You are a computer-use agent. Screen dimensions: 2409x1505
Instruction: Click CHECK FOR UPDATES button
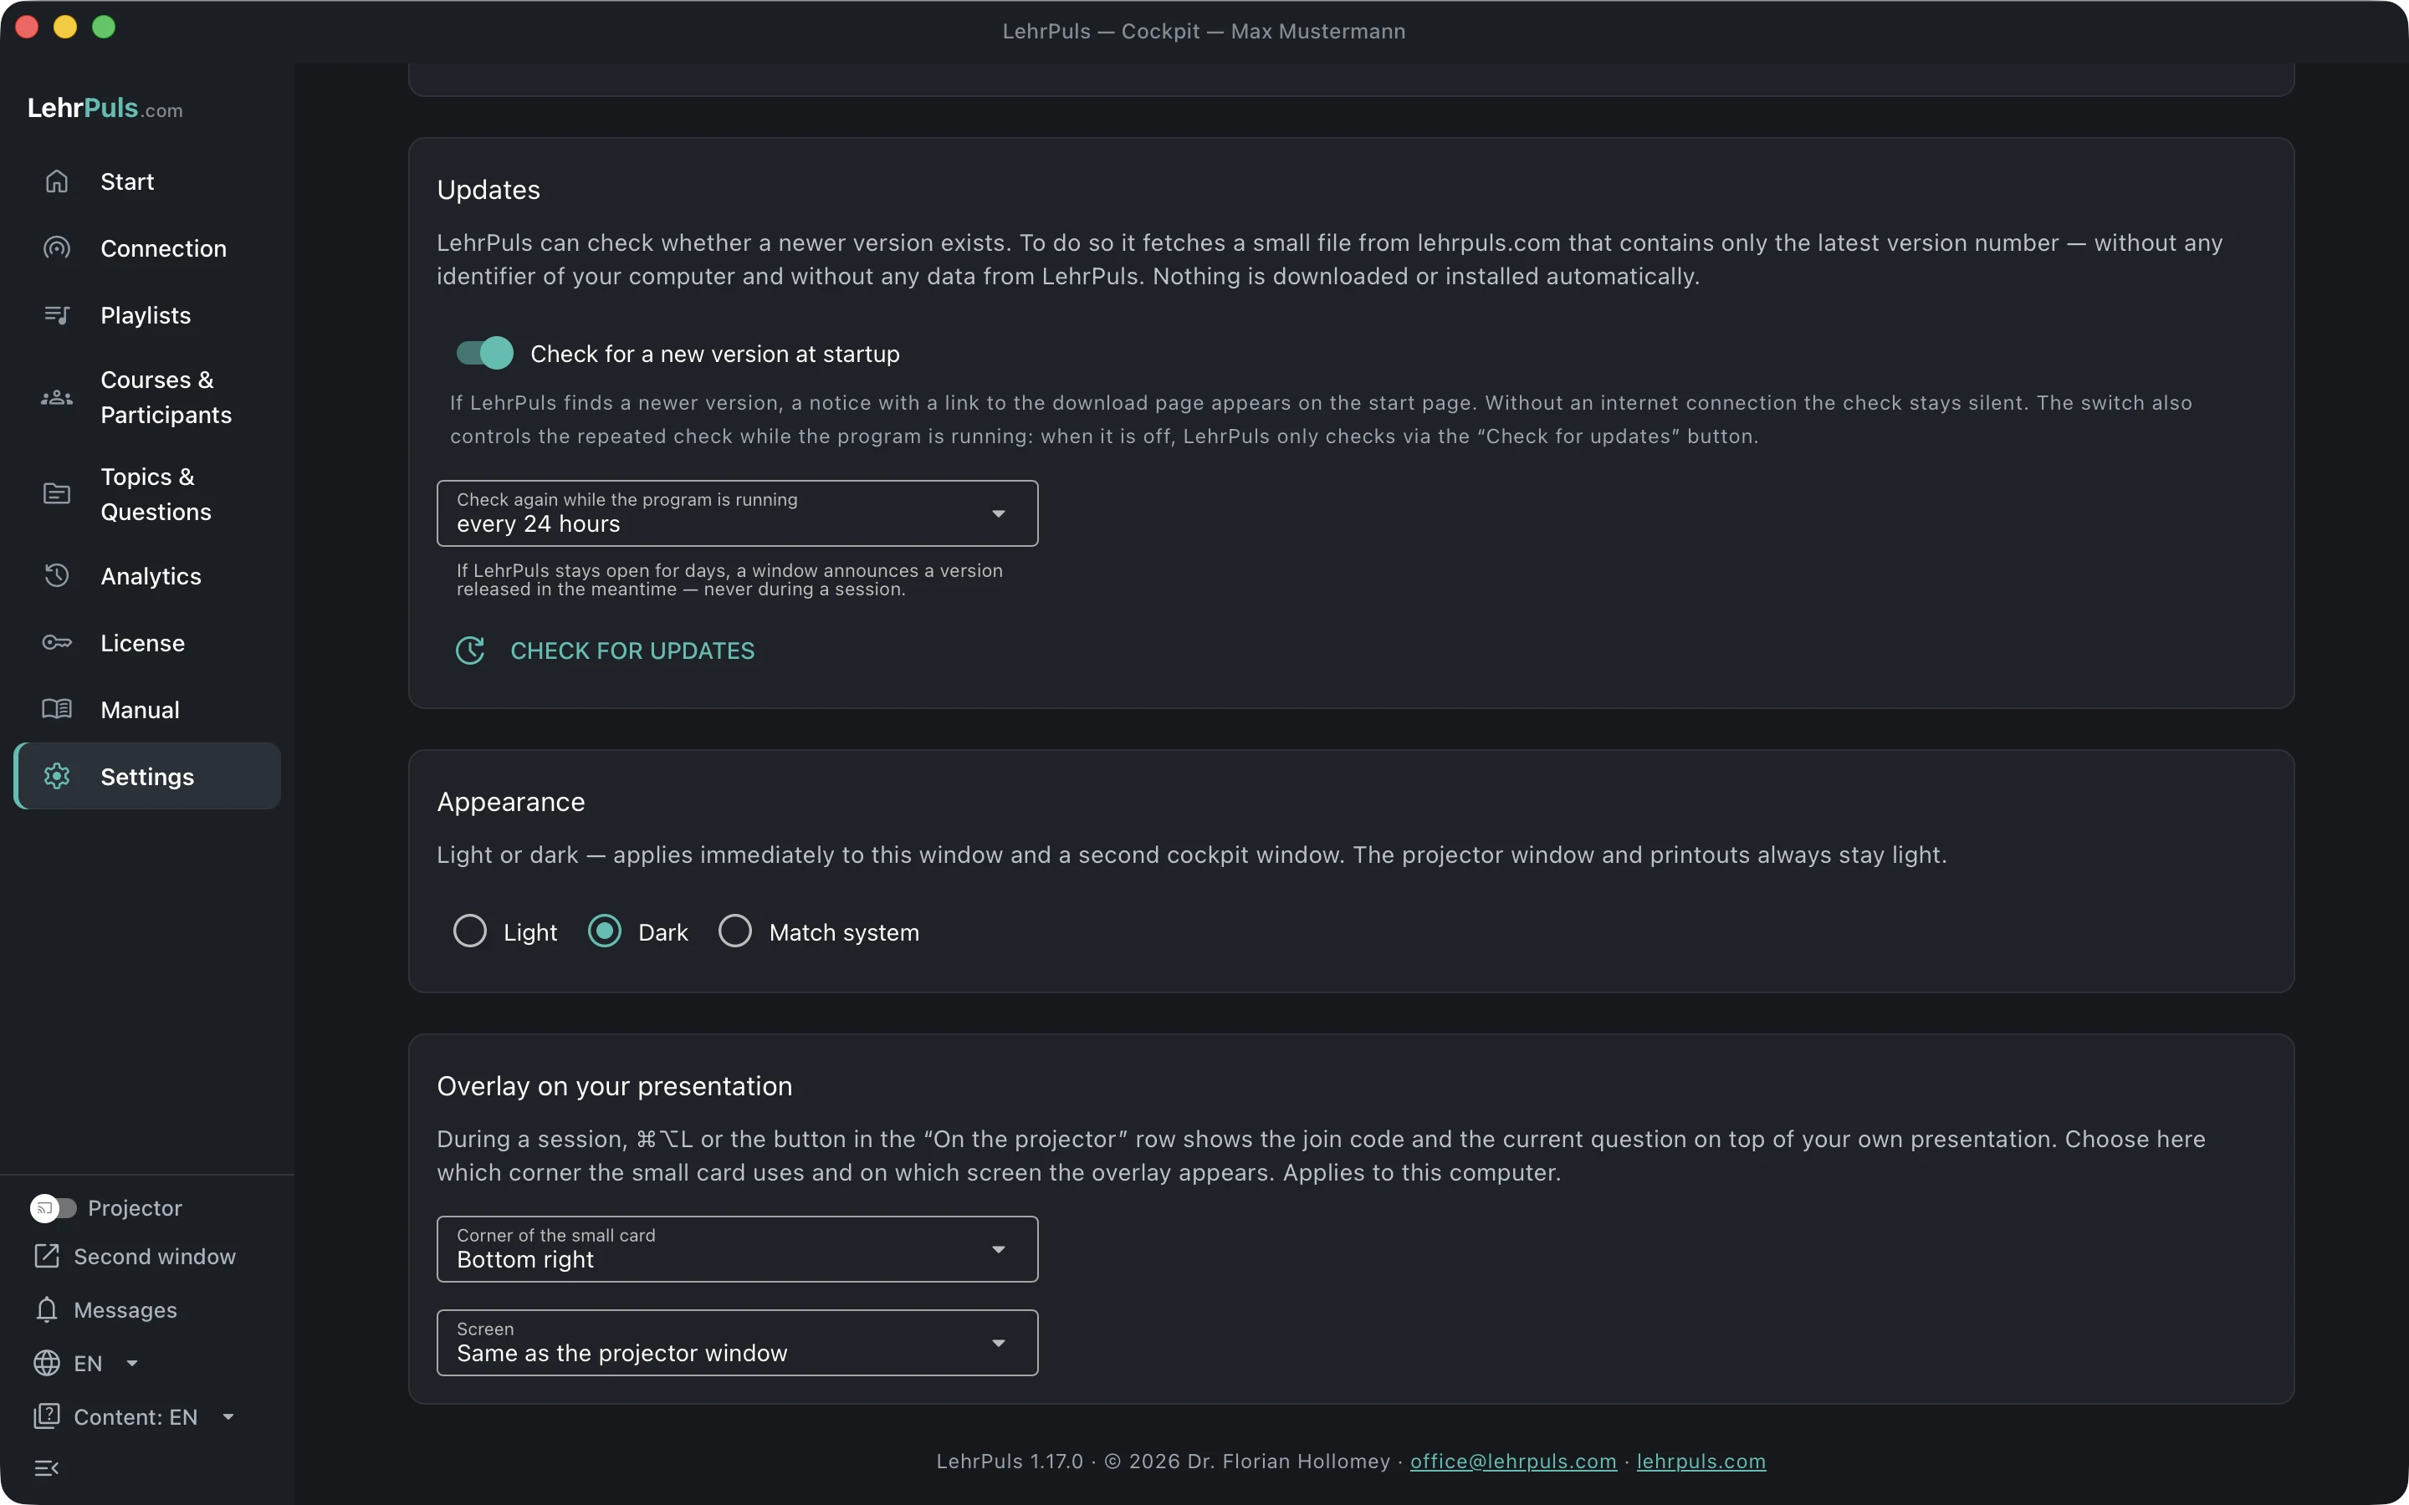pos(604,650)
